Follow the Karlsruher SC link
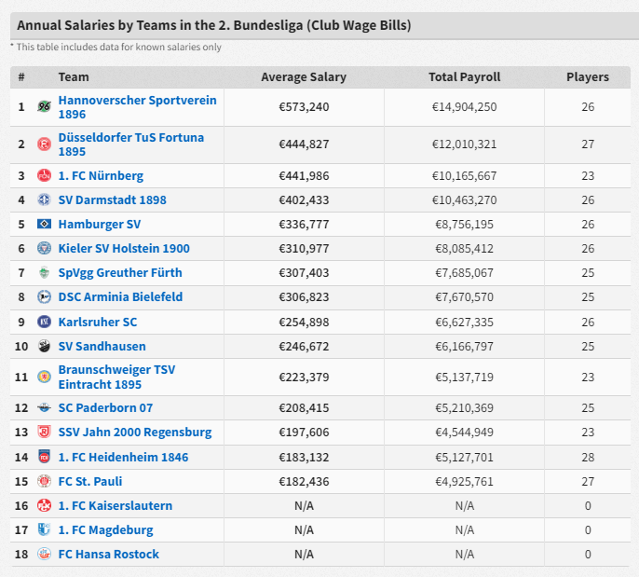 click(98, 322)
